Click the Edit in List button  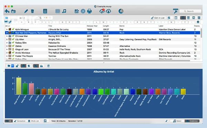point(158,18)
